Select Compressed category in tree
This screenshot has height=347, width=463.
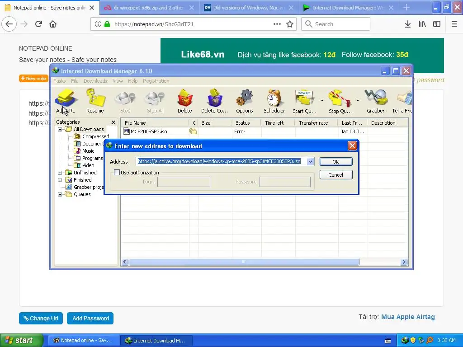point(95,136)
